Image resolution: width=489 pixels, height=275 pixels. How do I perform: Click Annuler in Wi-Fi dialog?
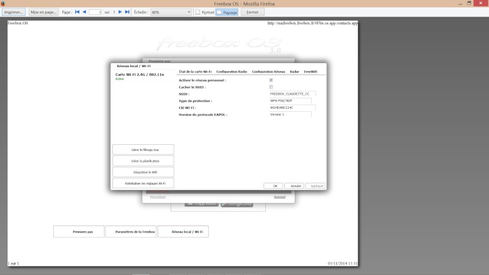(x=294, y=186)
